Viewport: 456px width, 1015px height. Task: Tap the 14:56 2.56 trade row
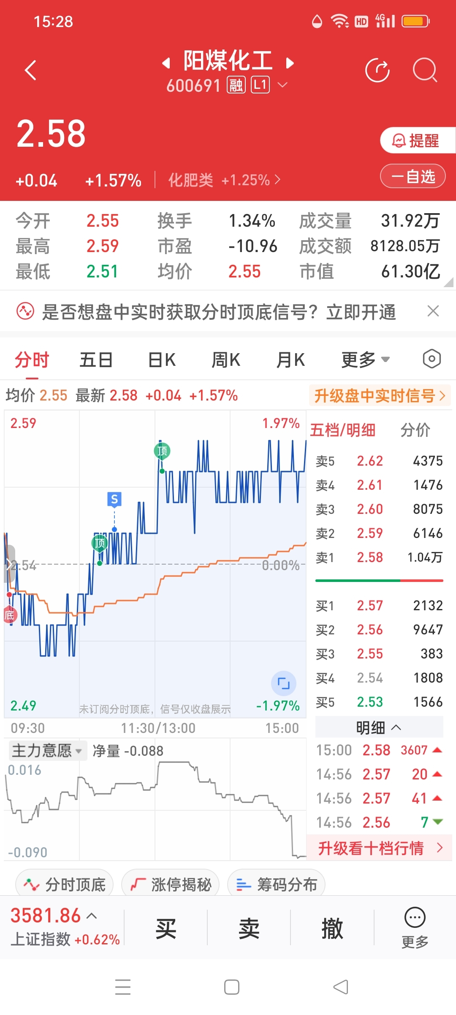click(x=379, y=823)
